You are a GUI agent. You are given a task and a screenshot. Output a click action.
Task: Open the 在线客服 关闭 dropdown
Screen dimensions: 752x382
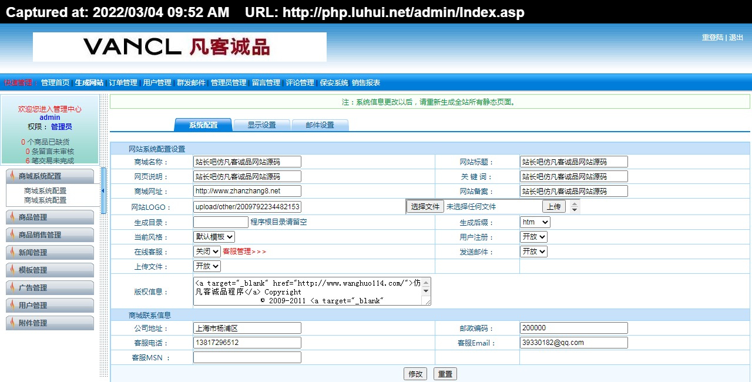pyautogui.click(x=207, y=252)
